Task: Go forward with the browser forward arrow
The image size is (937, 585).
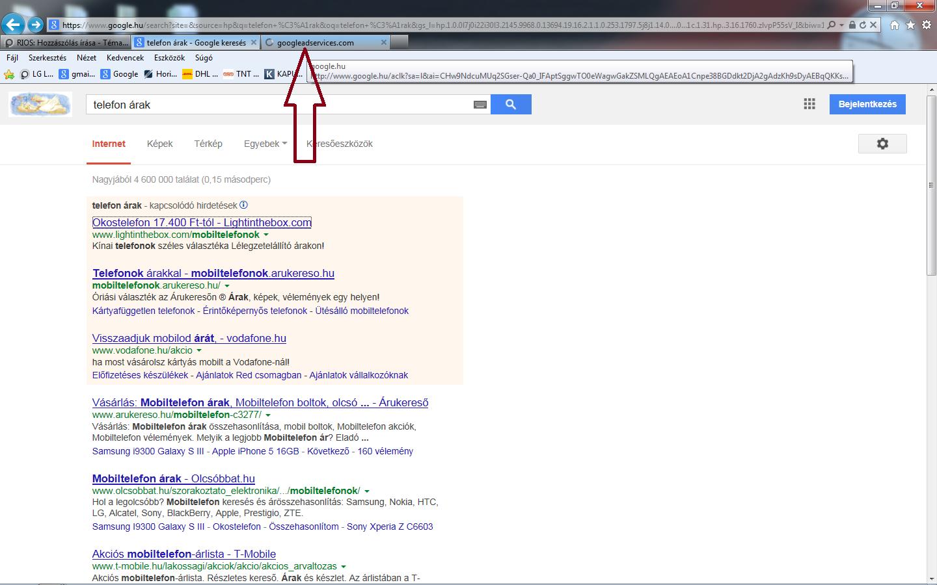Action: point(36,25)
